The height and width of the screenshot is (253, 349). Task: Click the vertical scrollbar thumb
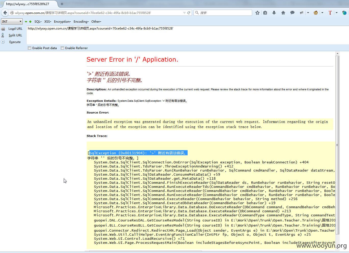tap(337, 145)
